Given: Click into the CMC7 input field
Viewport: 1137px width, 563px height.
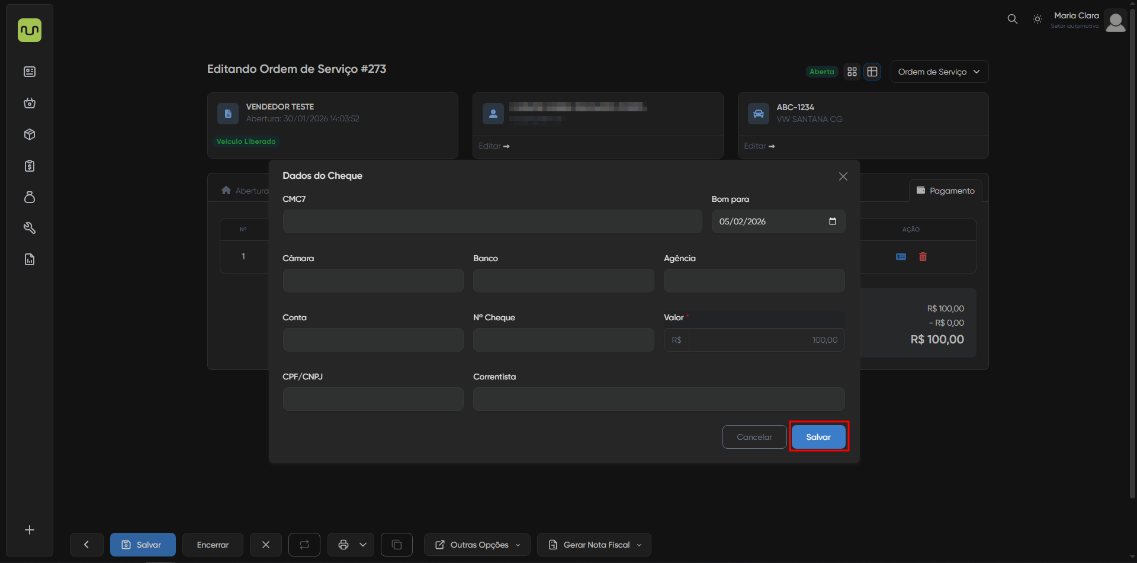Looking at the screenshot, I should pos(492,221).
